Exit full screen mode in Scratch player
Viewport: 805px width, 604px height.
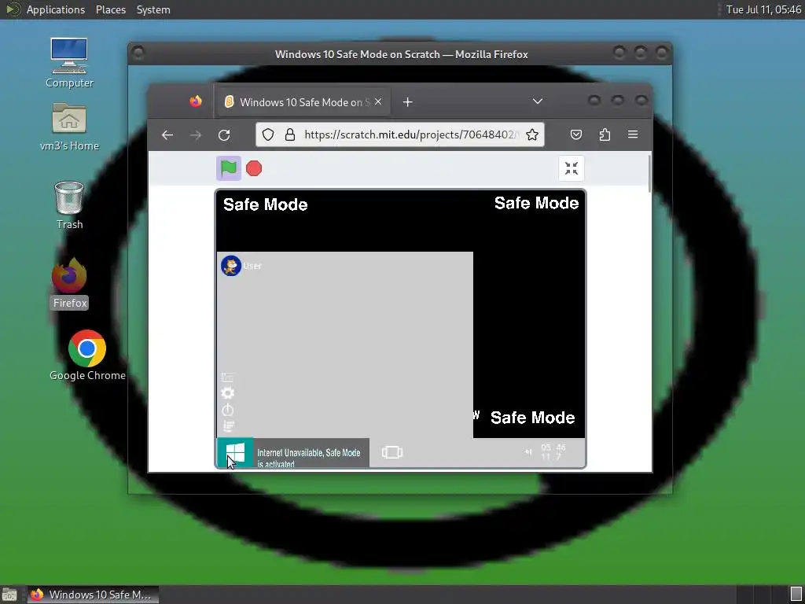point(571,168)
